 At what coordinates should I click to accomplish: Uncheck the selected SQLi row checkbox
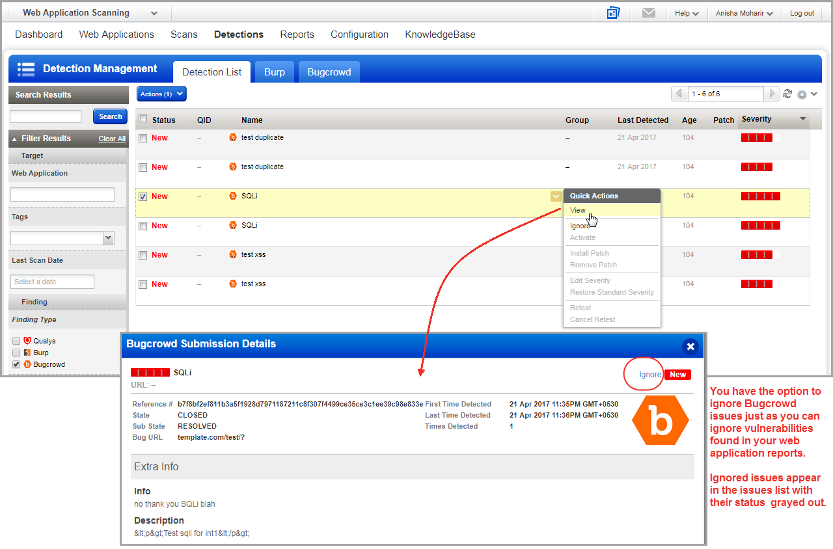coord(143,196)
